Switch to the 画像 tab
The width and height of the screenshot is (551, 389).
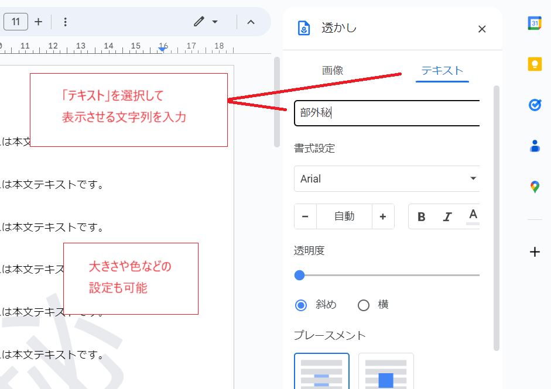[x=333, y=71]
